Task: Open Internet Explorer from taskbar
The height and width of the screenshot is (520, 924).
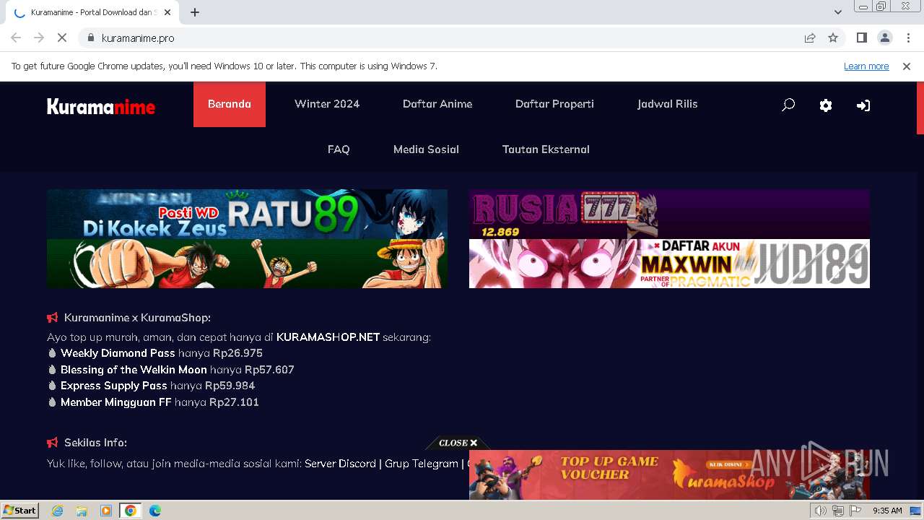Action: tap(58, 511)
